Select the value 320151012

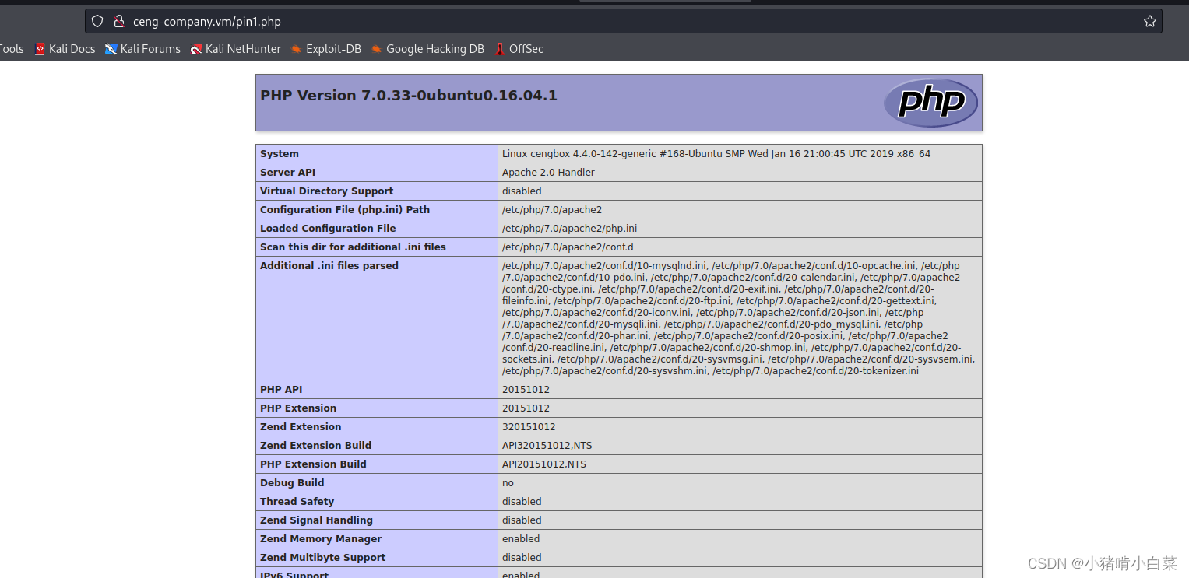(529, 427)
